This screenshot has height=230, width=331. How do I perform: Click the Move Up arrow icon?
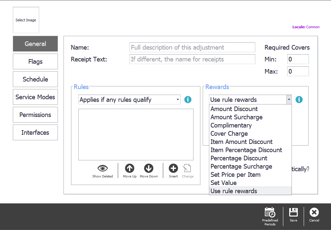[x=130, y=168]
